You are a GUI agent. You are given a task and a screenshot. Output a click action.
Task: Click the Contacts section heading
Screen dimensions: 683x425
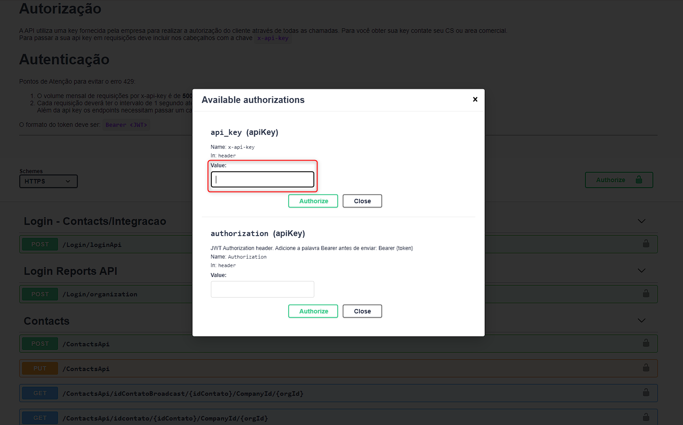[47, 321]
